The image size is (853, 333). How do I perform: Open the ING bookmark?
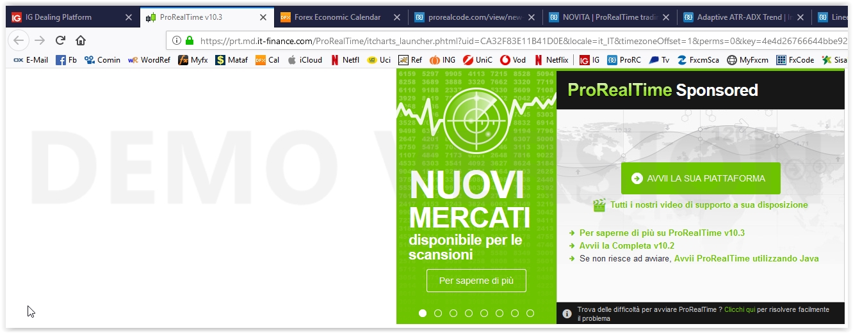pos(443,60)
